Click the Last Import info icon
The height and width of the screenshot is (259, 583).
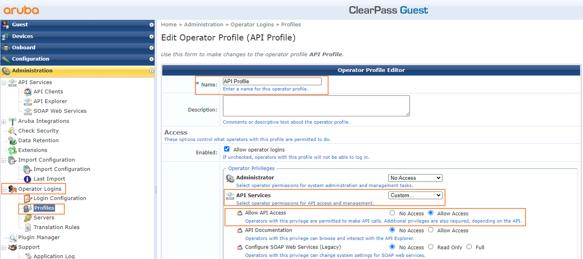coord(28,179)
